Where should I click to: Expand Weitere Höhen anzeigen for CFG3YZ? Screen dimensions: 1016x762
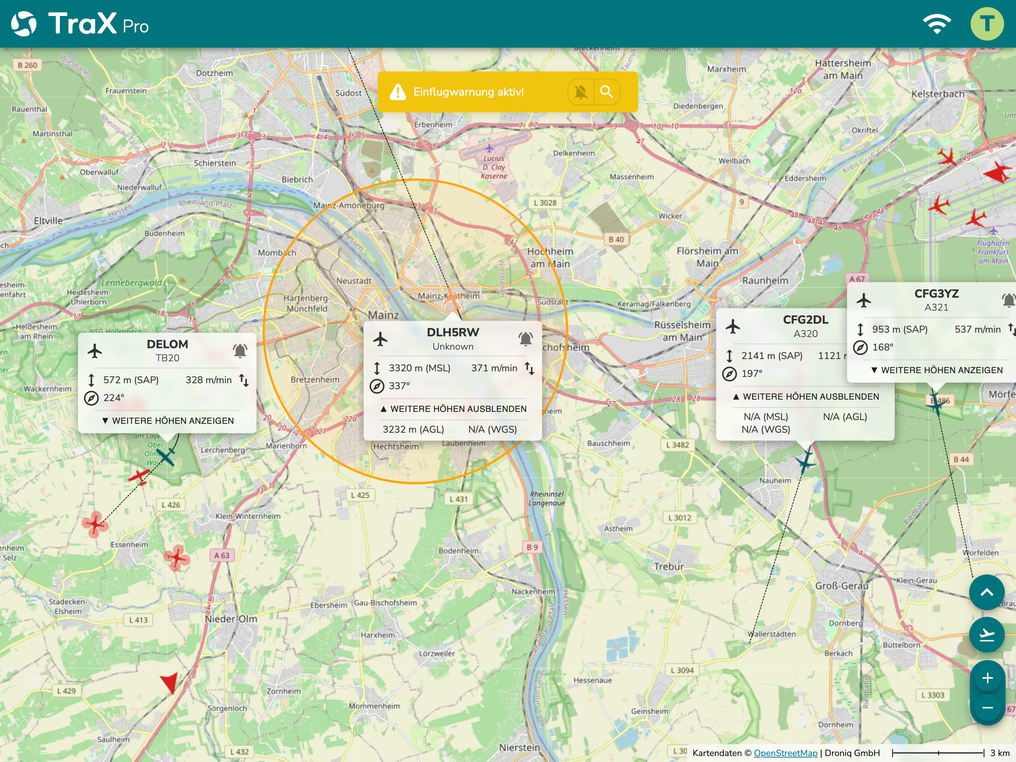coord(937,370)
